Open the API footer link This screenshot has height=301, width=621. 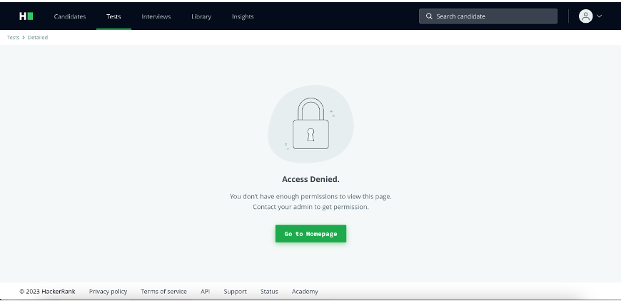point(205,292)
